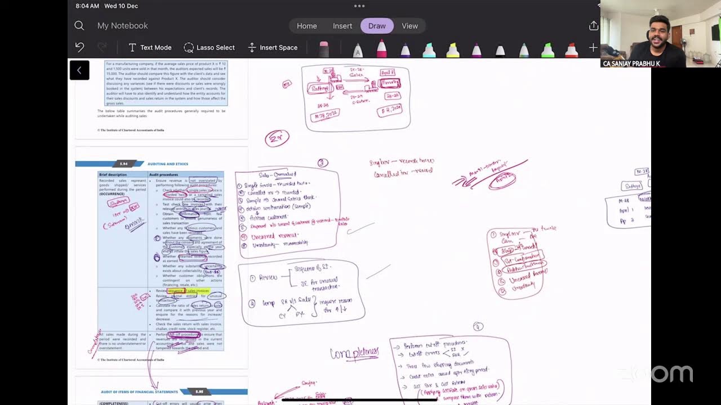Select the black pen

pyautogui.click(x=500, y=49)
